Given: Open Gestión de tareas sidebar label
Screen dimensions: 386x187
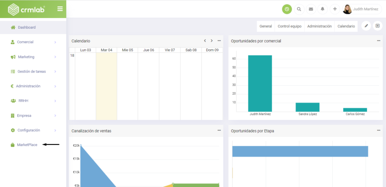Looking at the screenshot, I should 32,71.
